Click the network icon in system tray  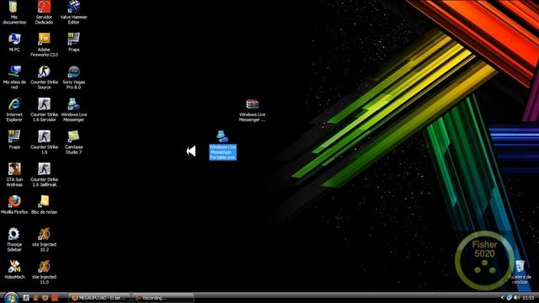point(509,298)
